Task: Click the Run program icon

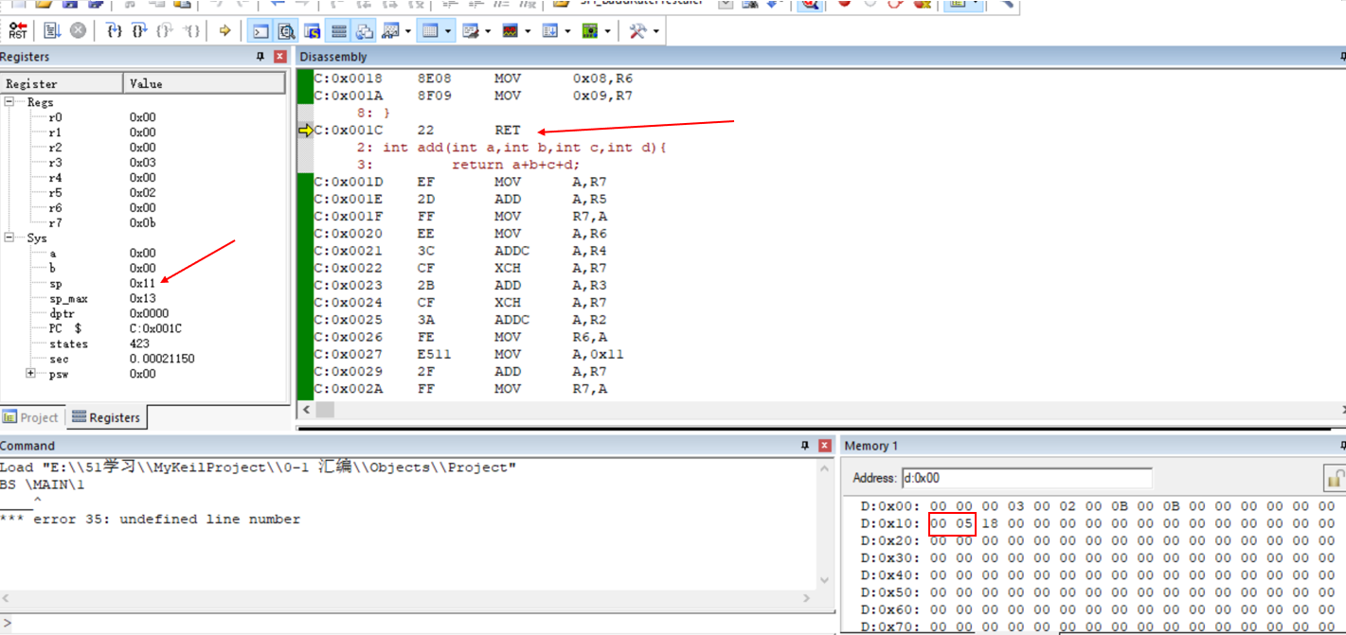Action: (51, 30)
